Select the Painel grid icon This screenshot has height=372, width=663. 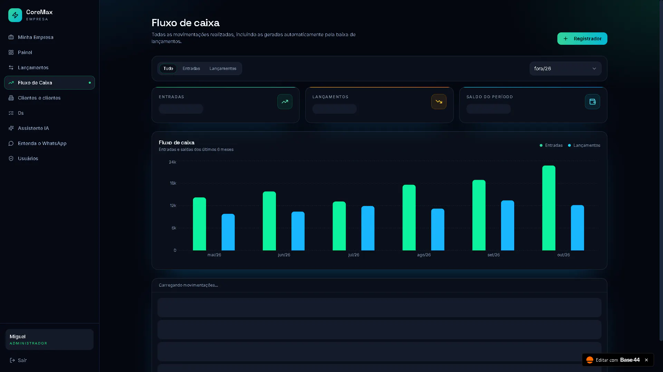pos(11,52)
